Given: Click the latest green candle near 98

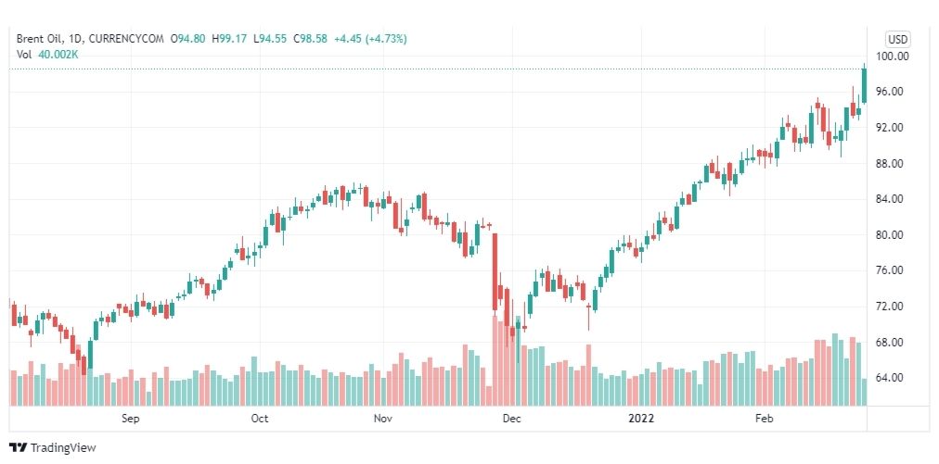Looking at the screenshot, I should tap(864, 85).
